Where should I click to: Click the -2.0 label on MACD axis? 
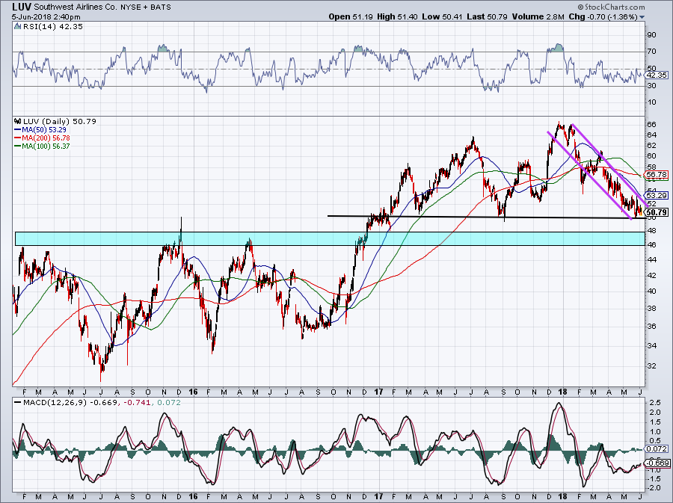pos(654,488)
